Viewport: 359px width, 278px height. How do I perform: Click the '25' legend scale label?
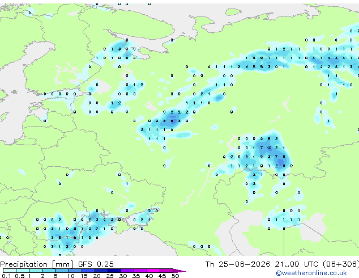[110, 276]
